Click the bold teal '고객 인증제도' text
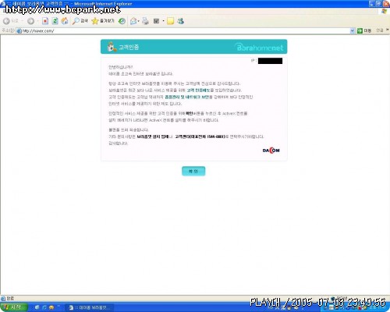This screenshot has width=390, height=312. coord(198,90)
